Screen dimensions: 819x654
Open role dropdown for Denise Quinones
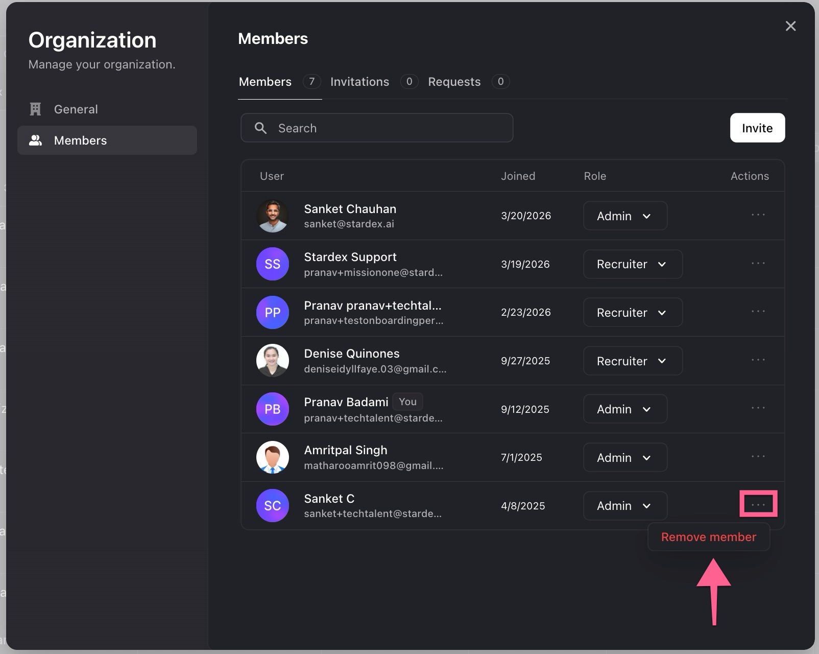click(633, 361)
